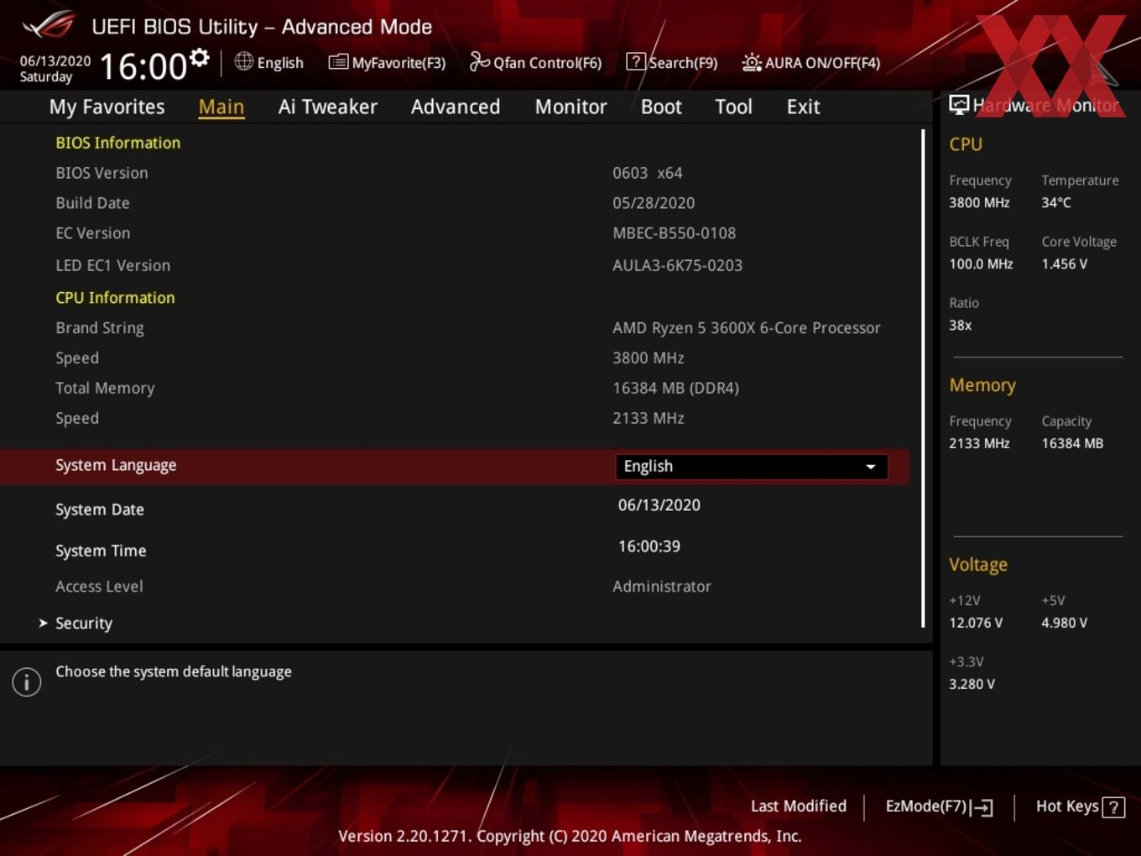
Task: Click the Ratio 38x reading
Action: (x=960, y=325)
